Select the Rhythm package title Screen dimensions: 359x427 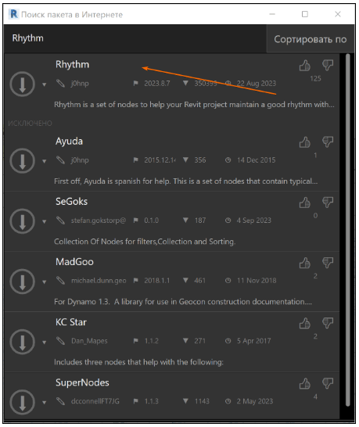[72, 65]
